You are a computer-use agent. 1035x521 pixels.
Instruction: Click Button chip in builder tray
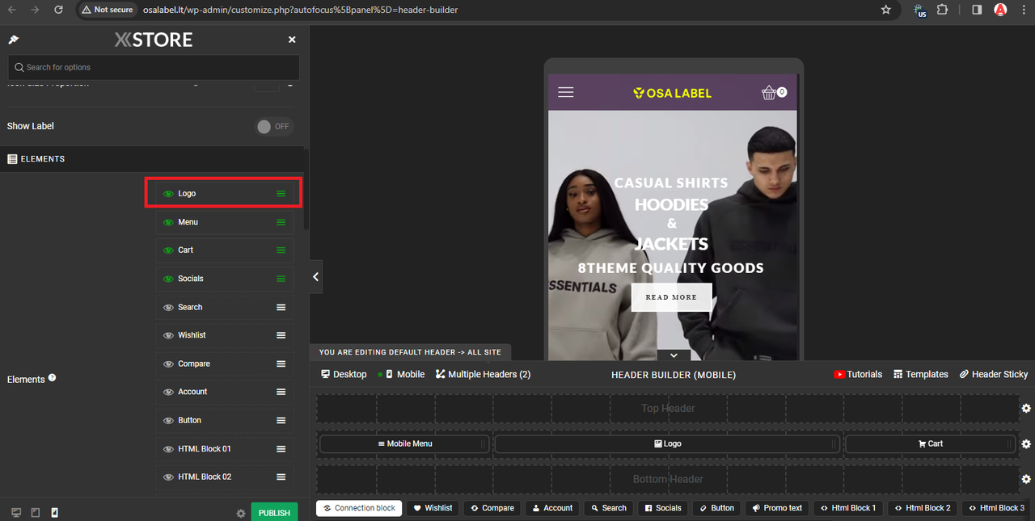pyautogui.click(x=717, y=508)
